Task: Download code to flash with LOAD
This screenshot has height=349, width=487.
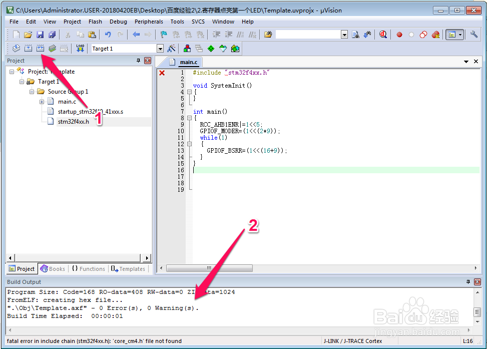Action: [x=80, y=48]
